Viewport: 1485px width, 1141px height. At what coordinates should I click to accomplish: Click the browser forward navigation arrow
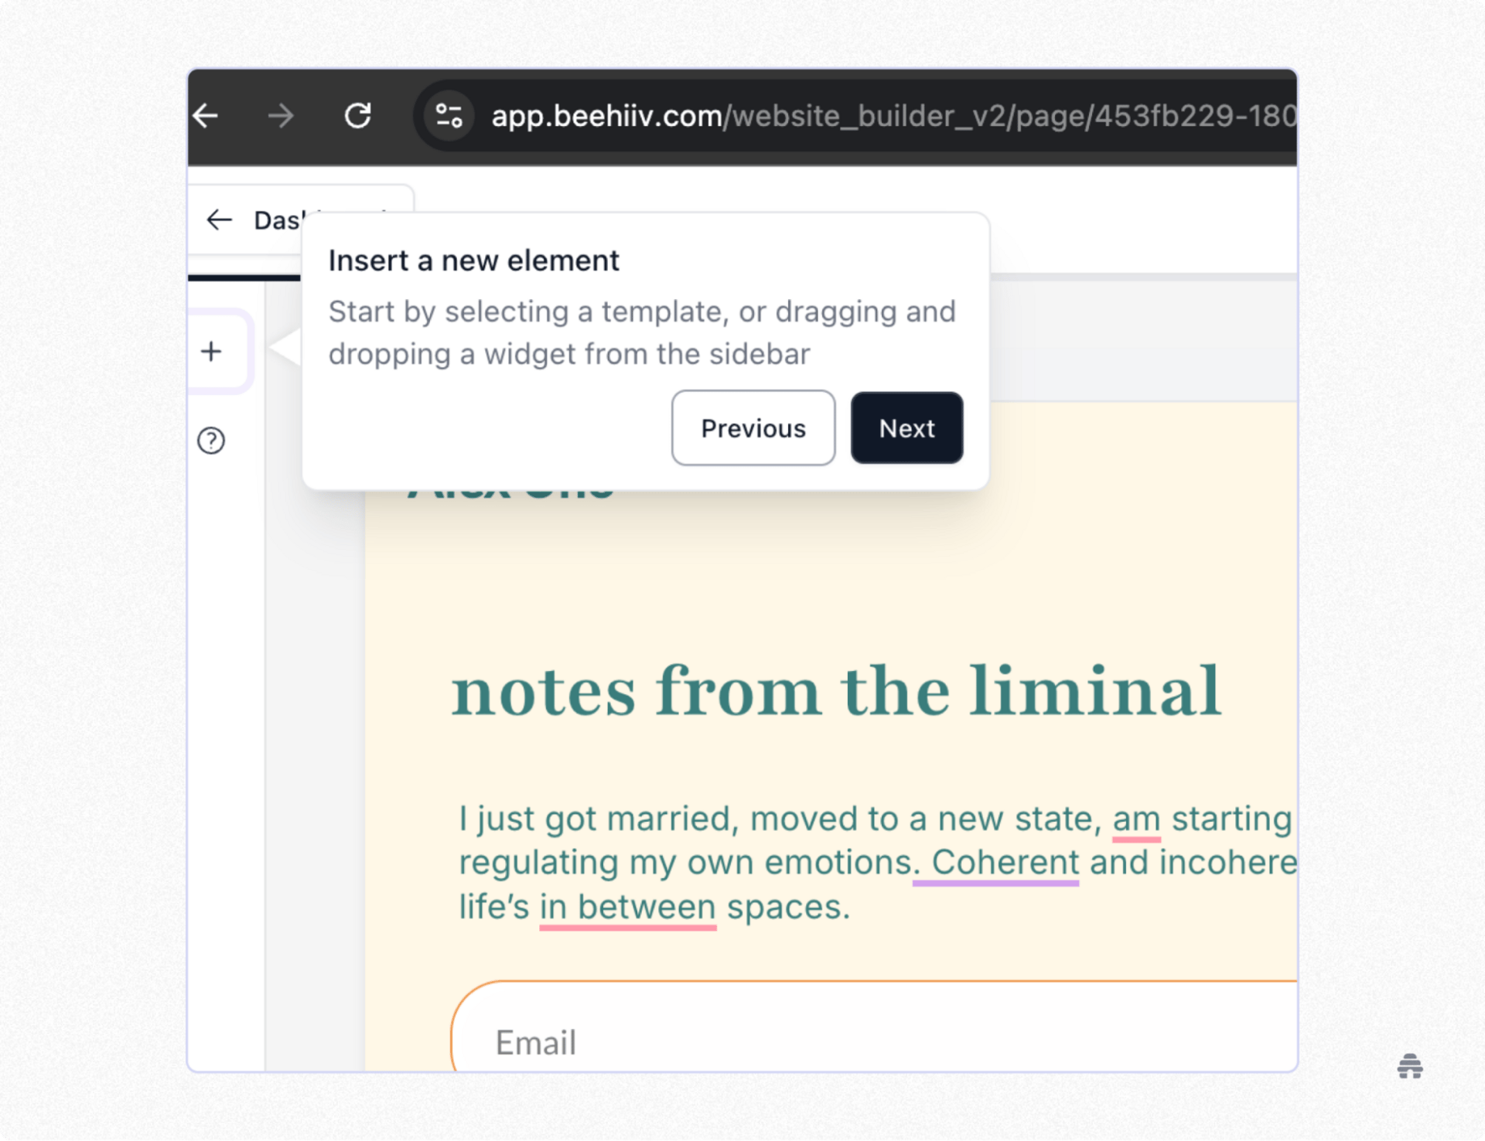(x=281, y=116)
